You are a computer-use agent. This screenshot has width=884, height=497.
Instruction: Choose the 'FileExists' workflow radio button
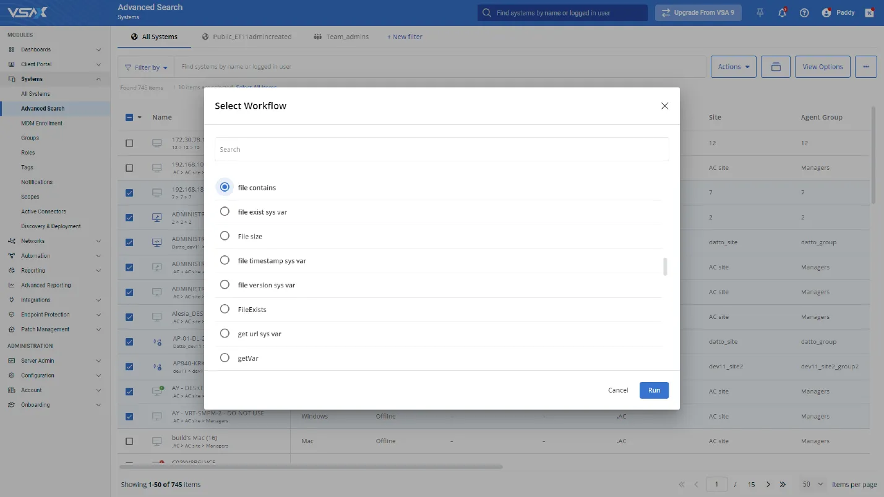(225, 309)
